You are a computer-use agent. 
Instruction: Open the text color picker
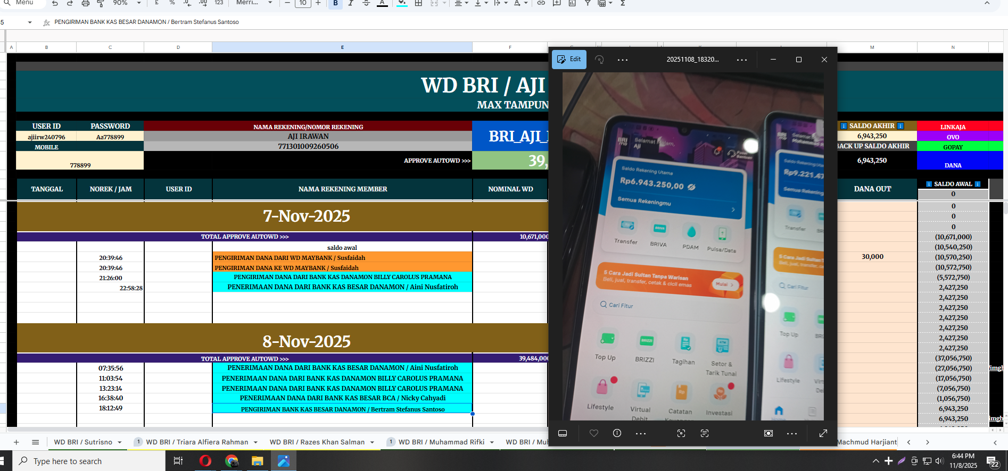[x=382, y=3]
